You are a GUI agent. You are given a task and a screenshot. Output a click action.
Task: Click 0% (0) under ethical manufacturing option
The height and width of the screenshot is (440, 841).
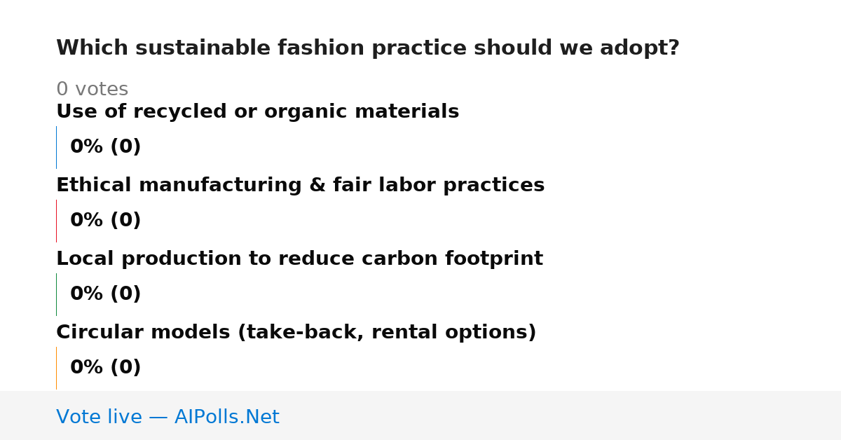point(105,221)
